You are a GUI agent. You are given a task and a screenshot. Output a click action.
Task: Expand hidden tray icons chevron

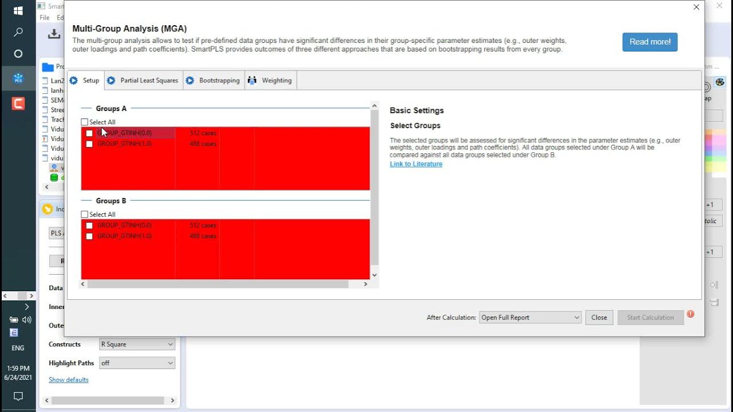tap(26, 307)
